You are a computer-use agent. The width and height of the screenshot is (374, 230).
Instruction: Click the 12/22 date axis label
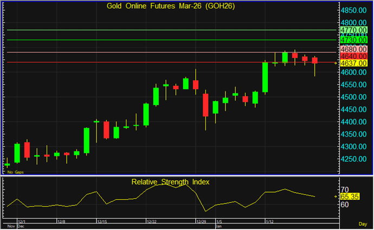tap(152, 221)
